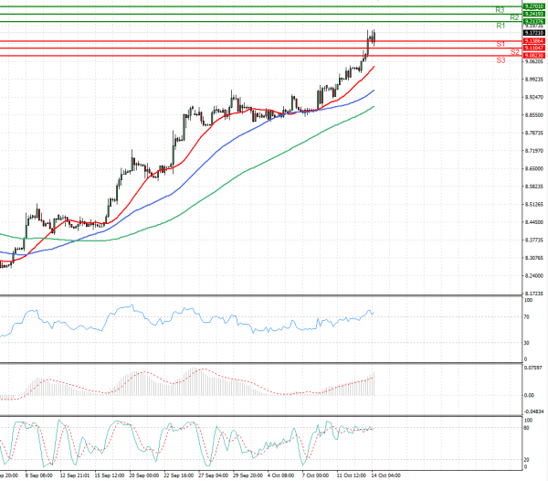Click the S1 support label

pos(501,44)
